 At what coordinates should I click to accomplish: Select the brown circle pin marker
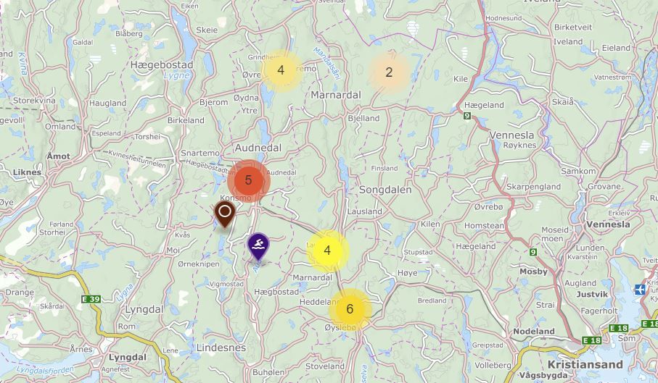pos(225,214)
